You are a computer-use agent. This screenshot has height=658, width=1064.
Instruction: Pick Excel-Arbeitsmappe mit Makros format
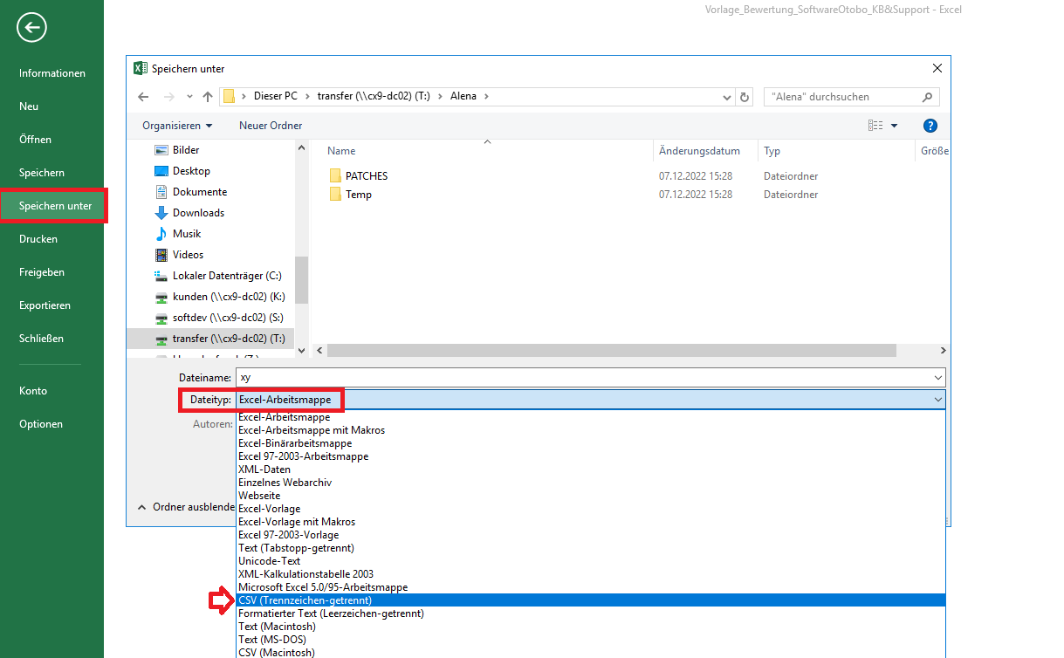click(x=311, y=430)
